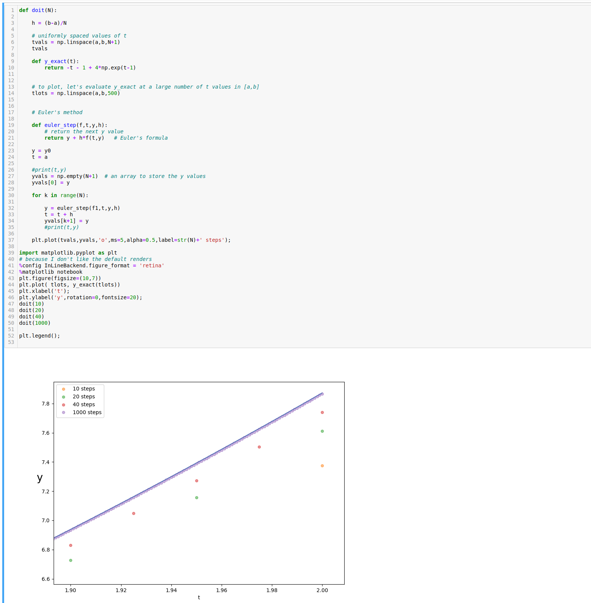Click the line "plt.xlabel('t');"
591x603 pixels.
44,291
